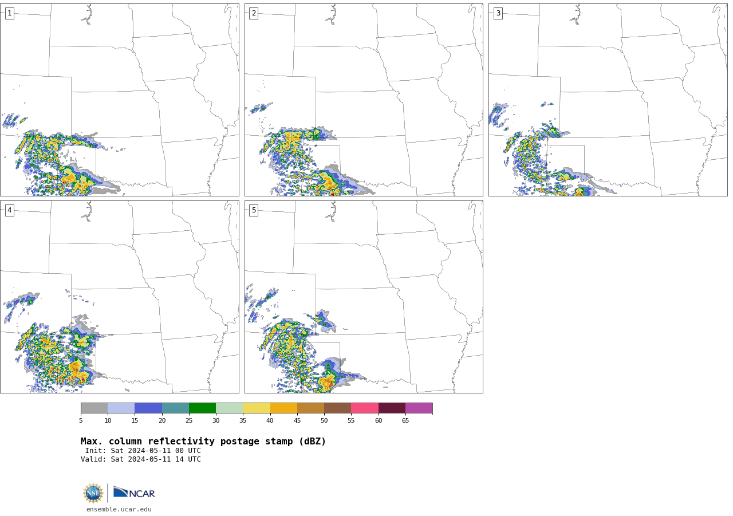
Task: Click the Max. column reflectivity title
Action: (x=203, y=442)
